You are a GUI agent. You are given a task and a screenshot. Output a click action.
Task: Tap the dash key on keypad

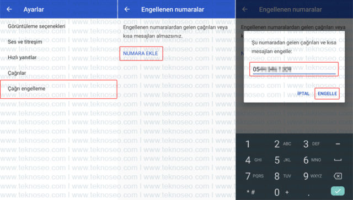click(338, 144)
